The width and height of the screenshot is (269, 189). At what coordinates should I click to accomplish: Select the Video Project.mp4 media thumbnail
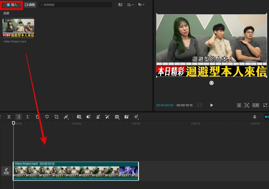[18, 28]
